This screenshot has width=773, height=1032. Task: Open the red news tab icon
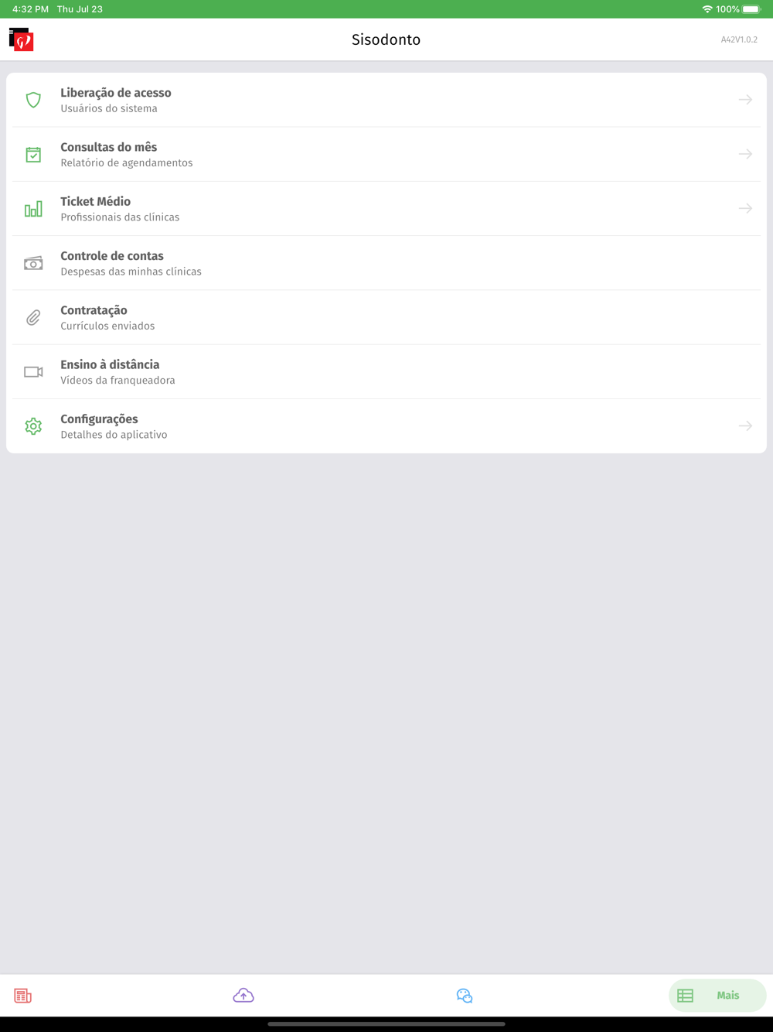23,996
